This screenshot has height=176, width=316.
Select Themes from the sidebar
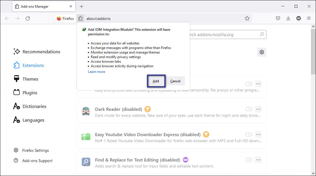(30, 79)
